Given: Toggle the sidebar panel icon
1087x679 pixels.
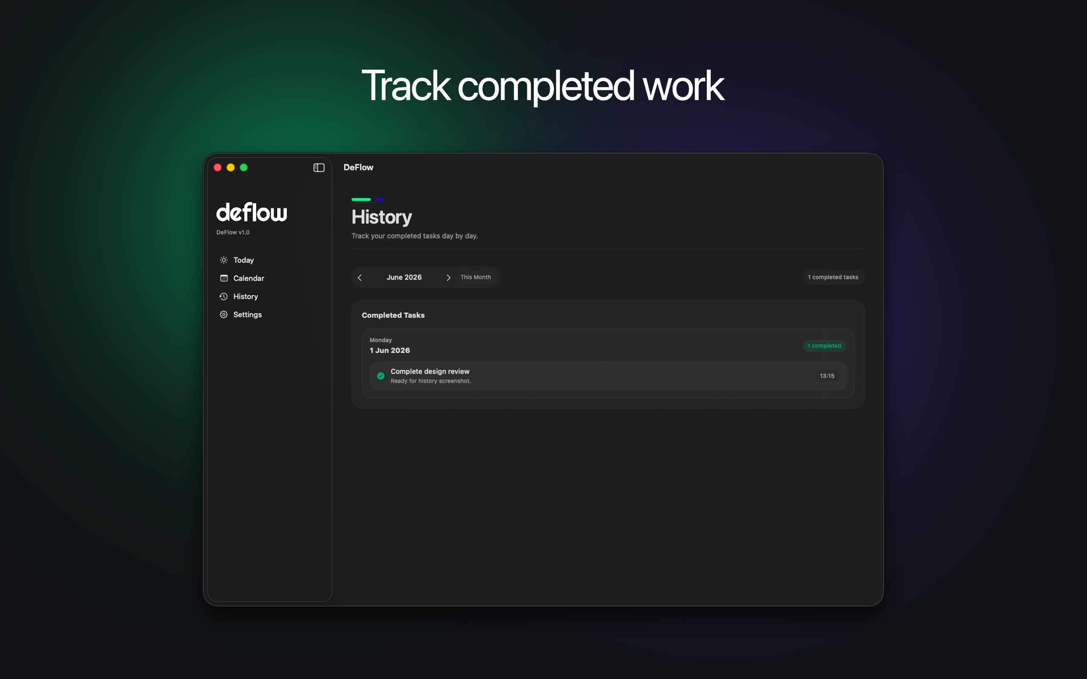Looking at the screenshot, I should coord(319,168).
